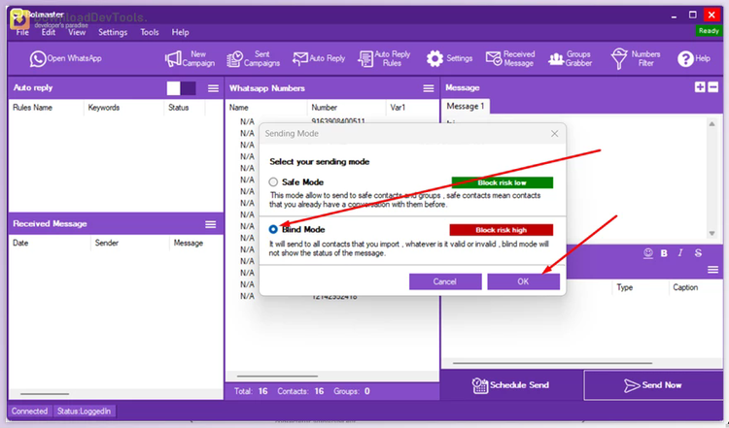729x428 pixels.
Task: Open the Tools menu
Action: (x=150, y=32)
